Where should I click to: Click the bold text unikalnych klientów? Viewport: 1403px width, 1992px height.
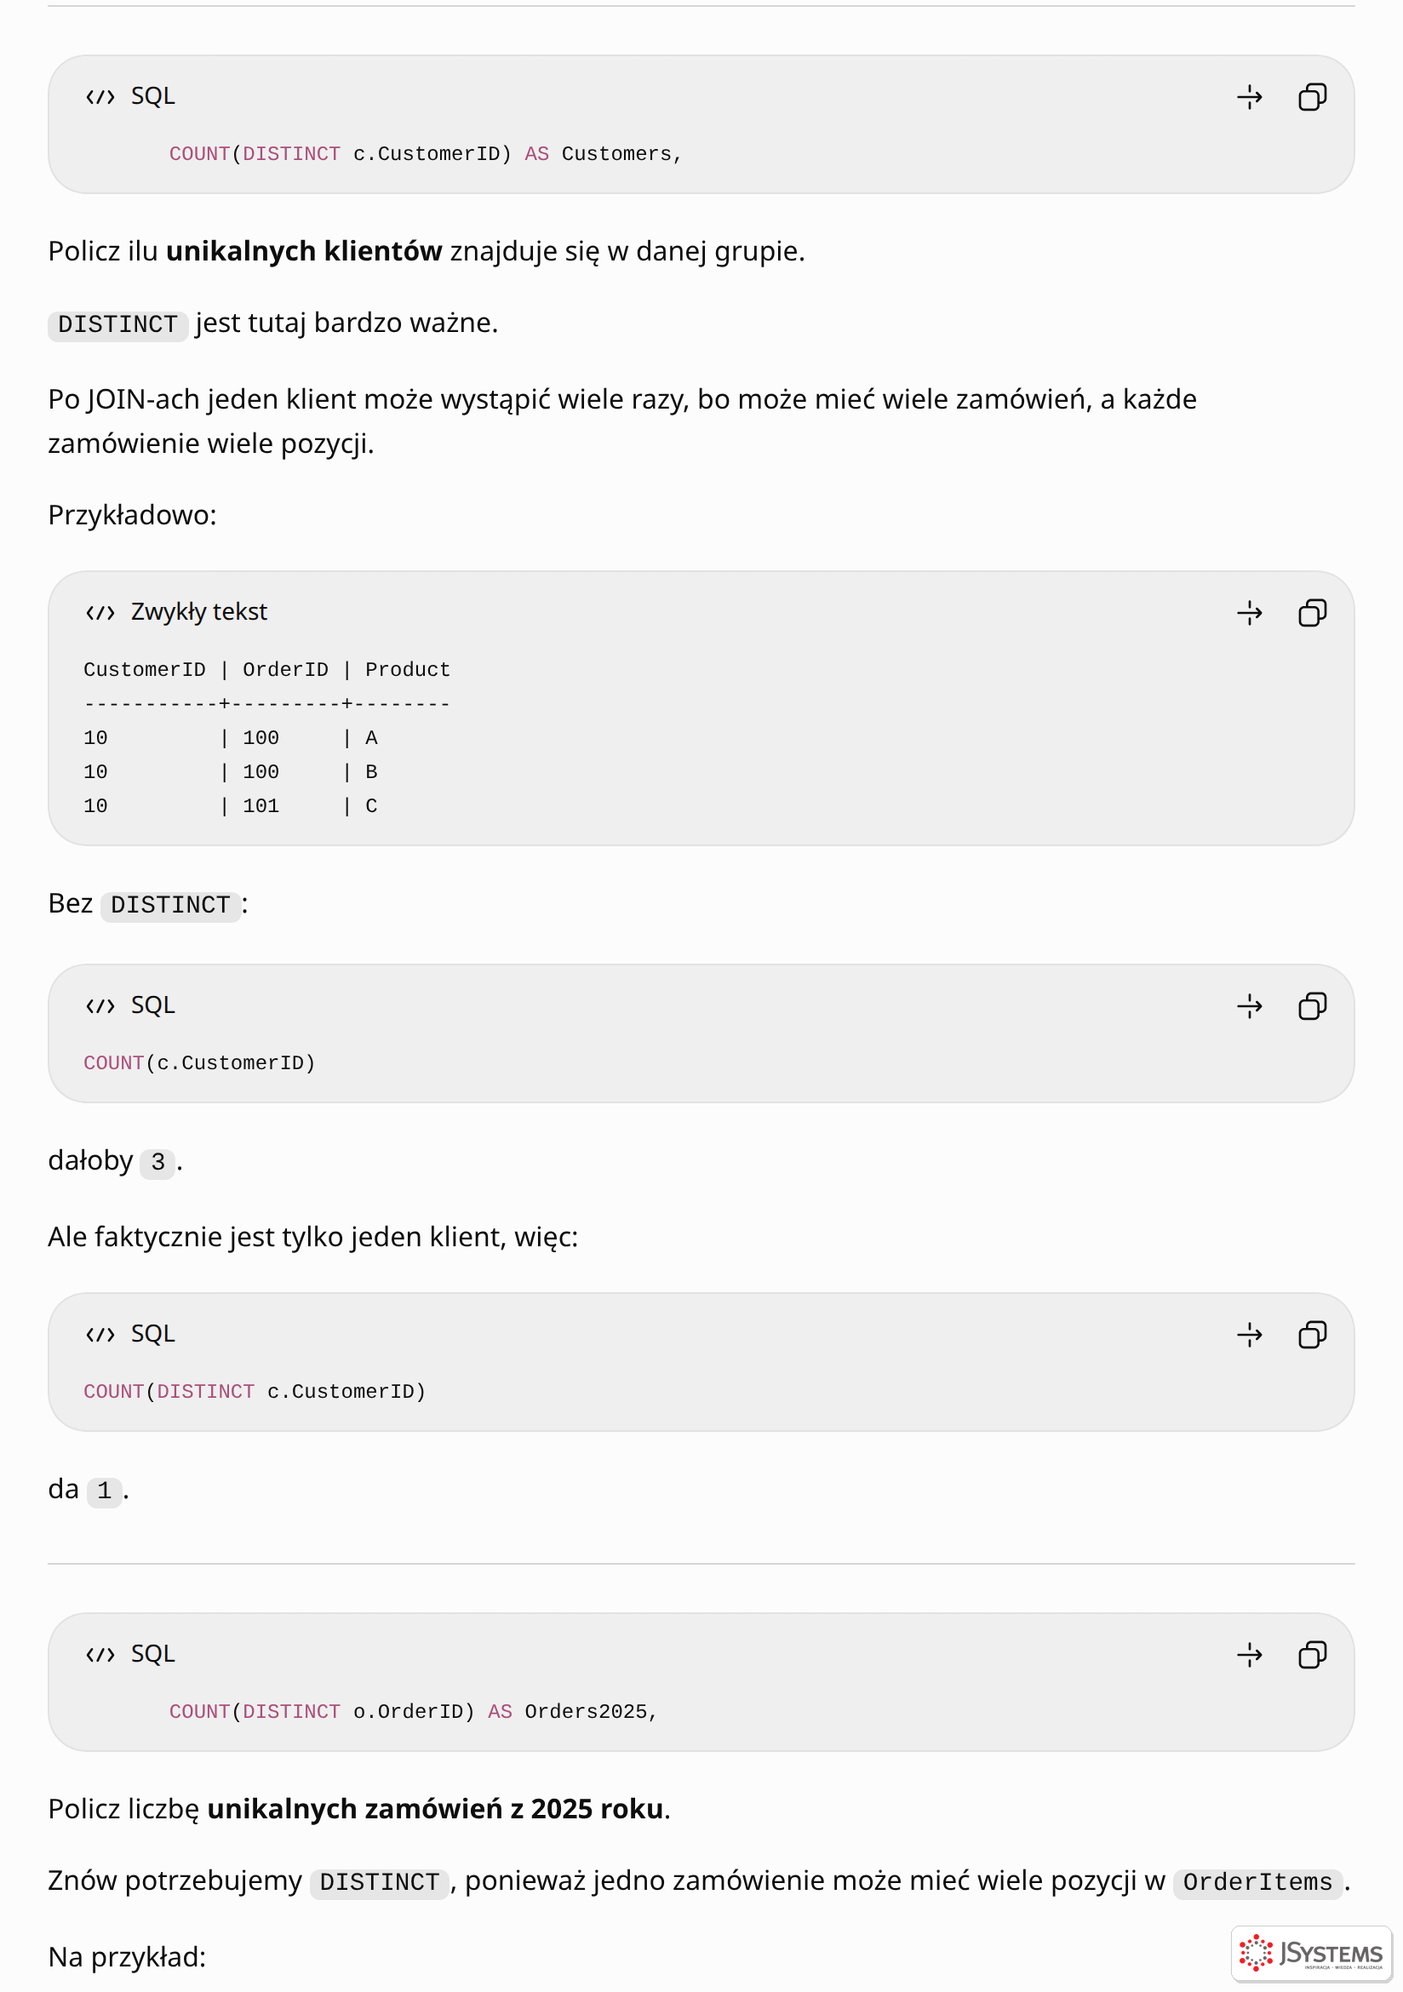[x=304, y=251]
